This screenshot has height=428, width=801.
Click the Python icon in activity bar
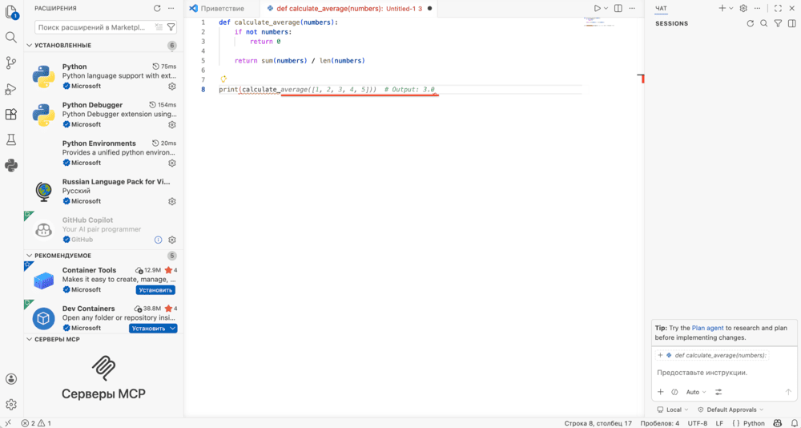tap(10, 165)
